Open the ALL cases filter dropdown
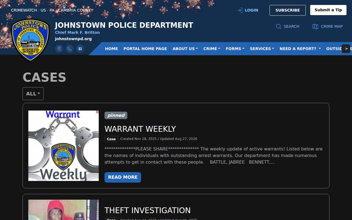The image size is (352, 220). (x=33, y=94)
